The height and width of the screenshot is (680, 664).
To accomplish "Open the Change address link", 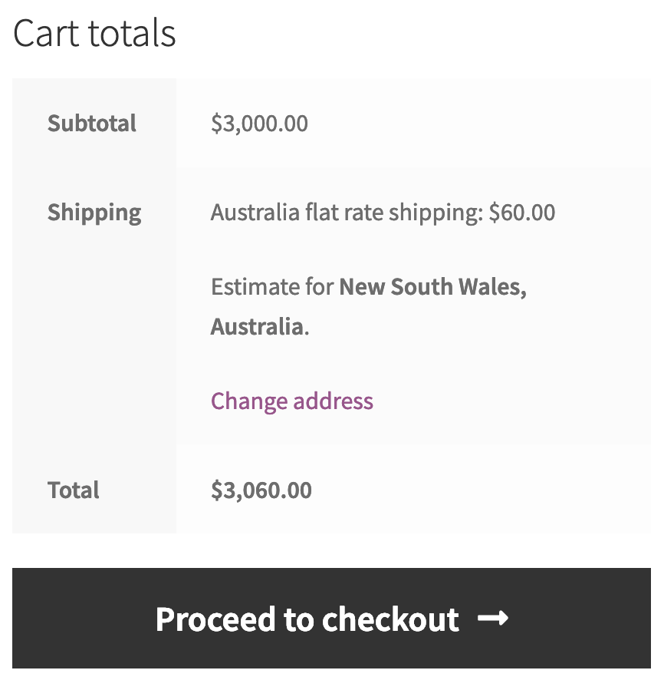I will pos(291,401).
